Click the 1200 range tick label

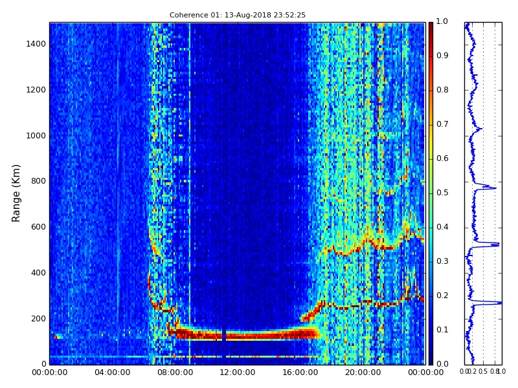click(x=36, y=90)
